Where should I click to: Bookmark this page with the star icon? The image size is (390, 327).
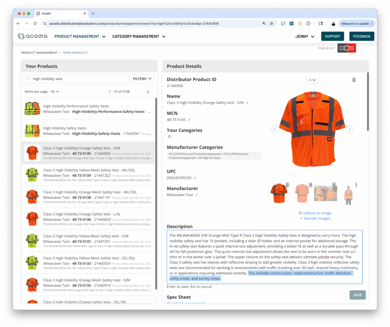(x=272, y=24)
